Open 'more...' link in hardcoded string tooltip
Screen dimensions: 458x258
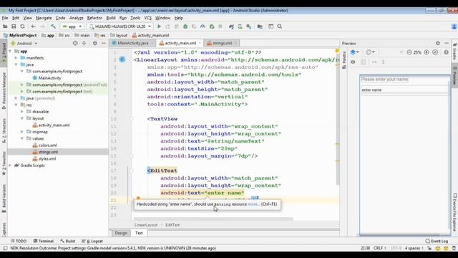253,204
